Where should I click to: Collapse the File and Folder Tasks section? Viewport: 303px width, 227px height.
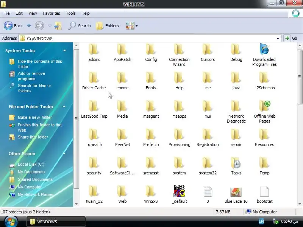click(x=64, y=107)
